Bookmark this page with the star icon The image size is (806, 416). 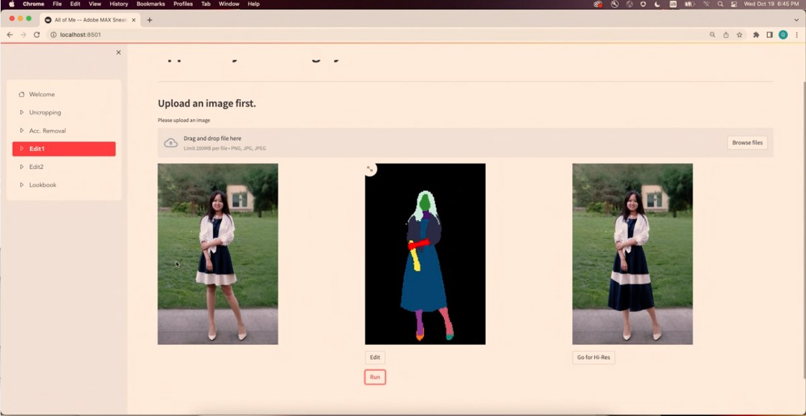pos(740,34)
